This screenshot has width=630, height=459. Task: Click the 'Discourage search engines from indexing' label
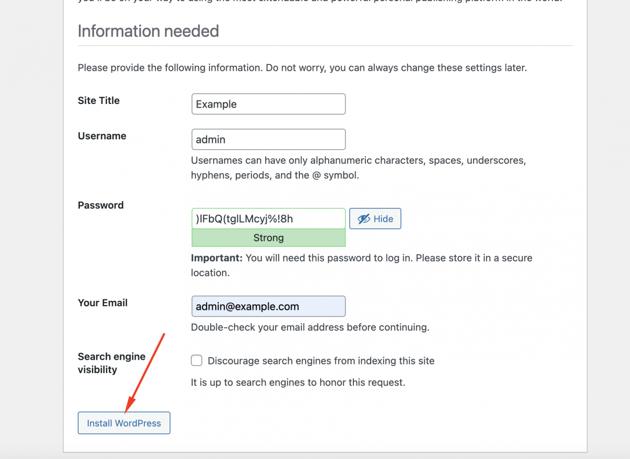(x=321, y=361)
